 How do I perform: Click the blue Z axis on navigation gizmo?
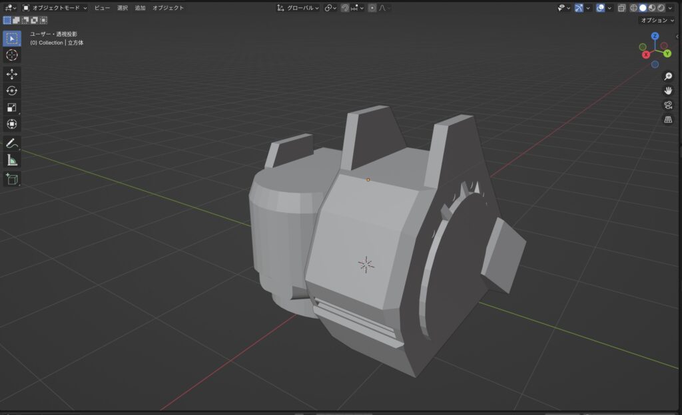pos(655,36)
